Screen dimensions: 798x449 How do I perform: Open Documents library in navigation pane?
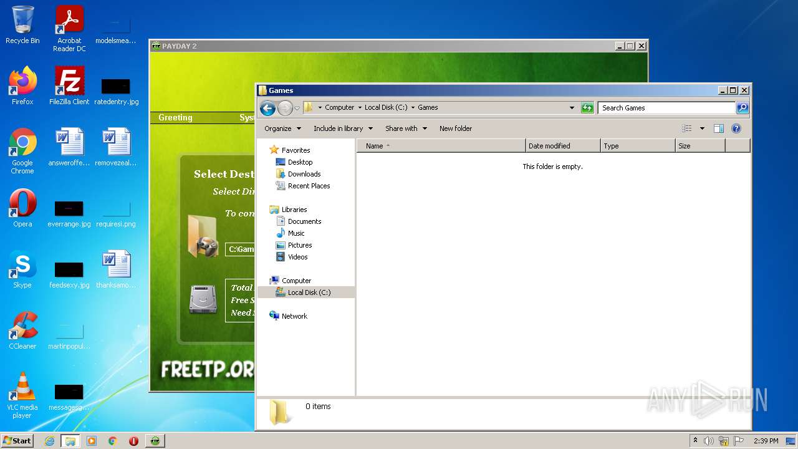click(304, 221)
